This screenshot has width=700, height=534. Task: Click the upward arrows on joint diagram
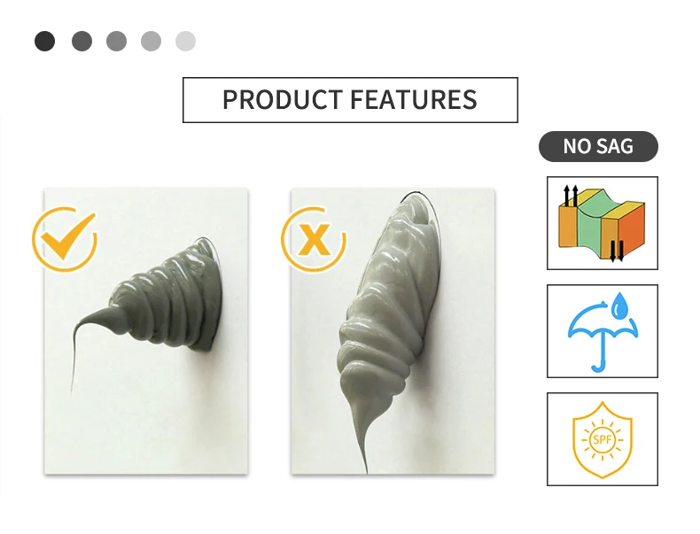coord(571,196)
